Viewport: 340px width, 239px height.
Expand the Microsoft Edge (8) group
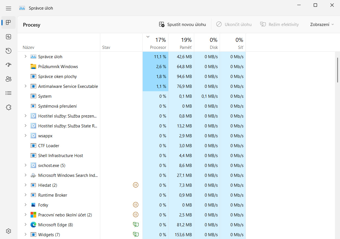click(x=25, y=225)
